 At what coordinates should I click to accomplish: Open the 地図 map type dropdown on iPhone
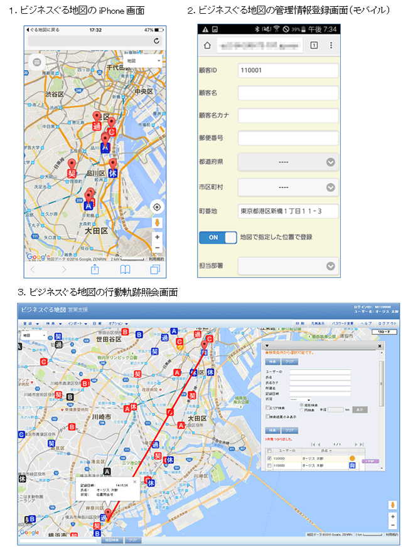144,61
